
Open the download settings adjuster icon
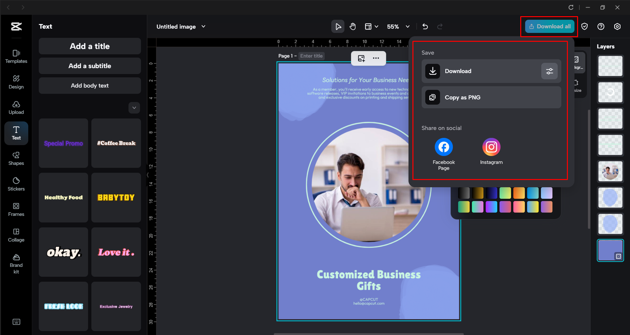(x=549, y=71)
